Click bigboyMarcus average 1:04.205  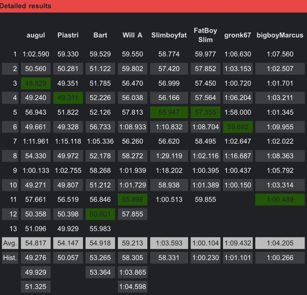(x=280, y=243)
